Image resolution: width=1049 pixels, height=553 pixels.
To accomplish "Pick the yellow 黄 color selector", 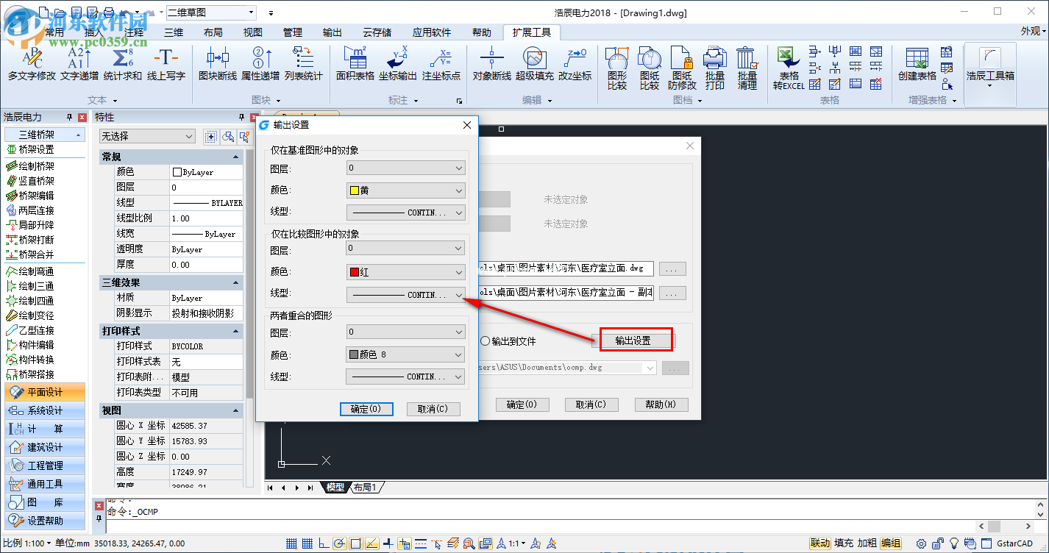I will pos(406,190).
